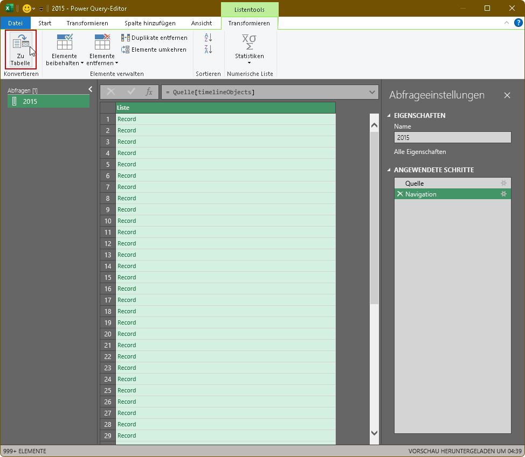Expand the formula bar dropdown
Viewport: 525px width, 457px height.
tap(372, 92)
